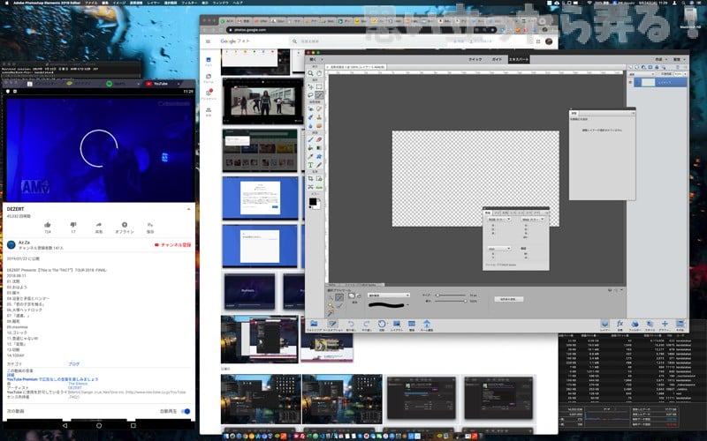
Task: Switch to Expert mode tab
Action: (x=519, y=59)
